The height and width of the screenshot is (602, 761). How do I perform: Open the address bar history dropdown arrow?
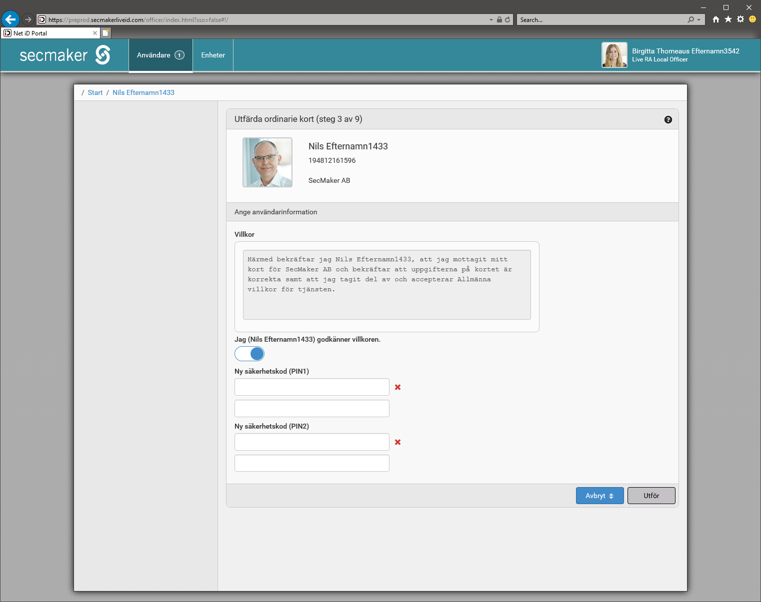point(491,20)
